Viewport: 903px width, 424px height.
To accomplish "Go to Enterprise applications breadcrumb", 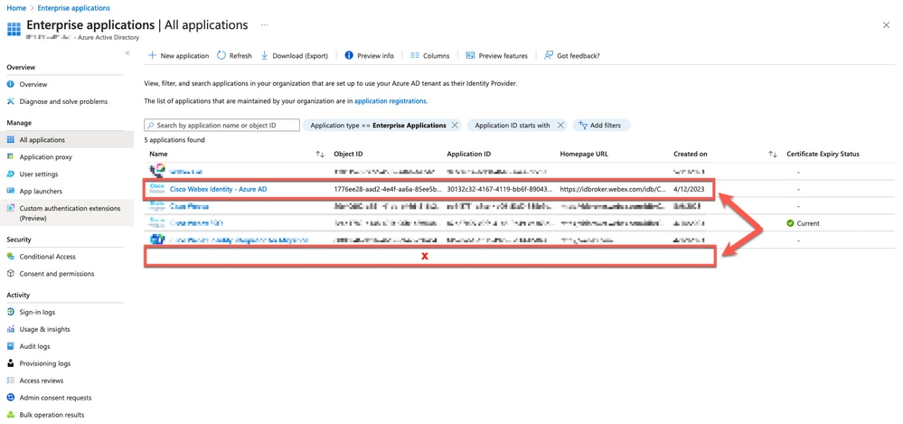I will pos(74,8).
